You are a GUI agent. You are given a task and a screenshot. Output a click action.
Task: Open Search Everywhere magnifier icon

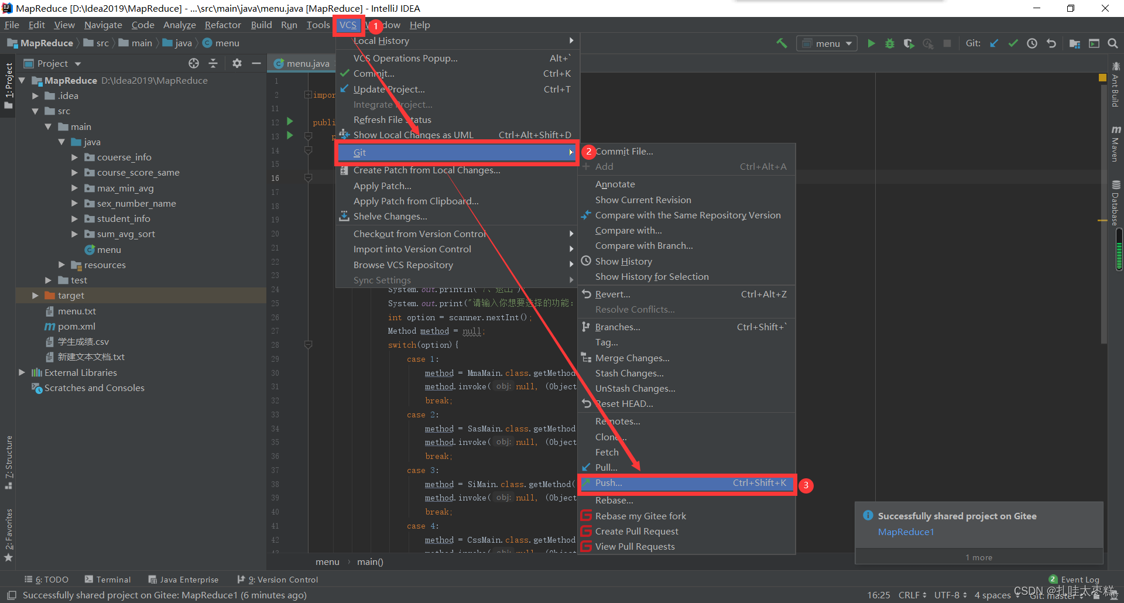[x=1113, y=43]
